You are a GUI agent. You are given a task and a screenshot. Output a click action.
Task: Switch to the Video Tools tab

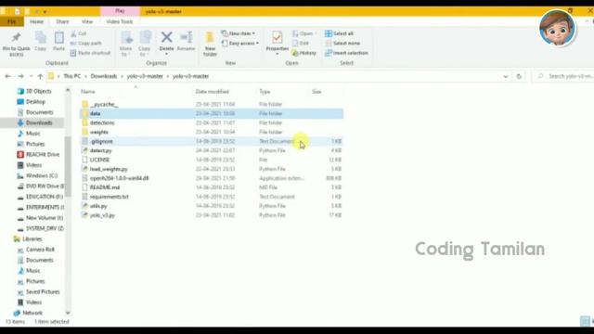click(120, 21)
